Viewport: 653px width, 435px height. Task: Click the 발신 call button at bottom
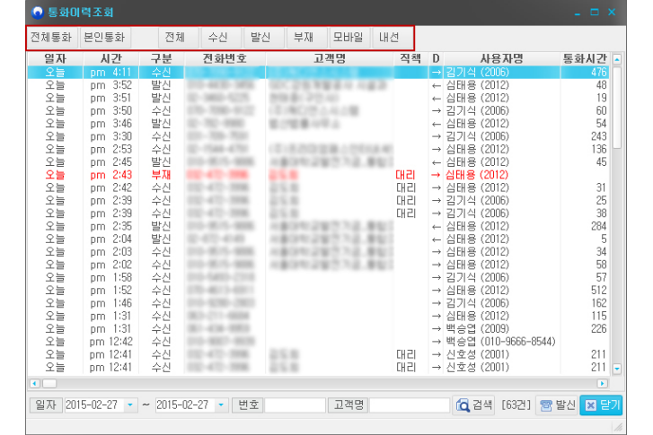pyautogui.click(x=557, y=405)
